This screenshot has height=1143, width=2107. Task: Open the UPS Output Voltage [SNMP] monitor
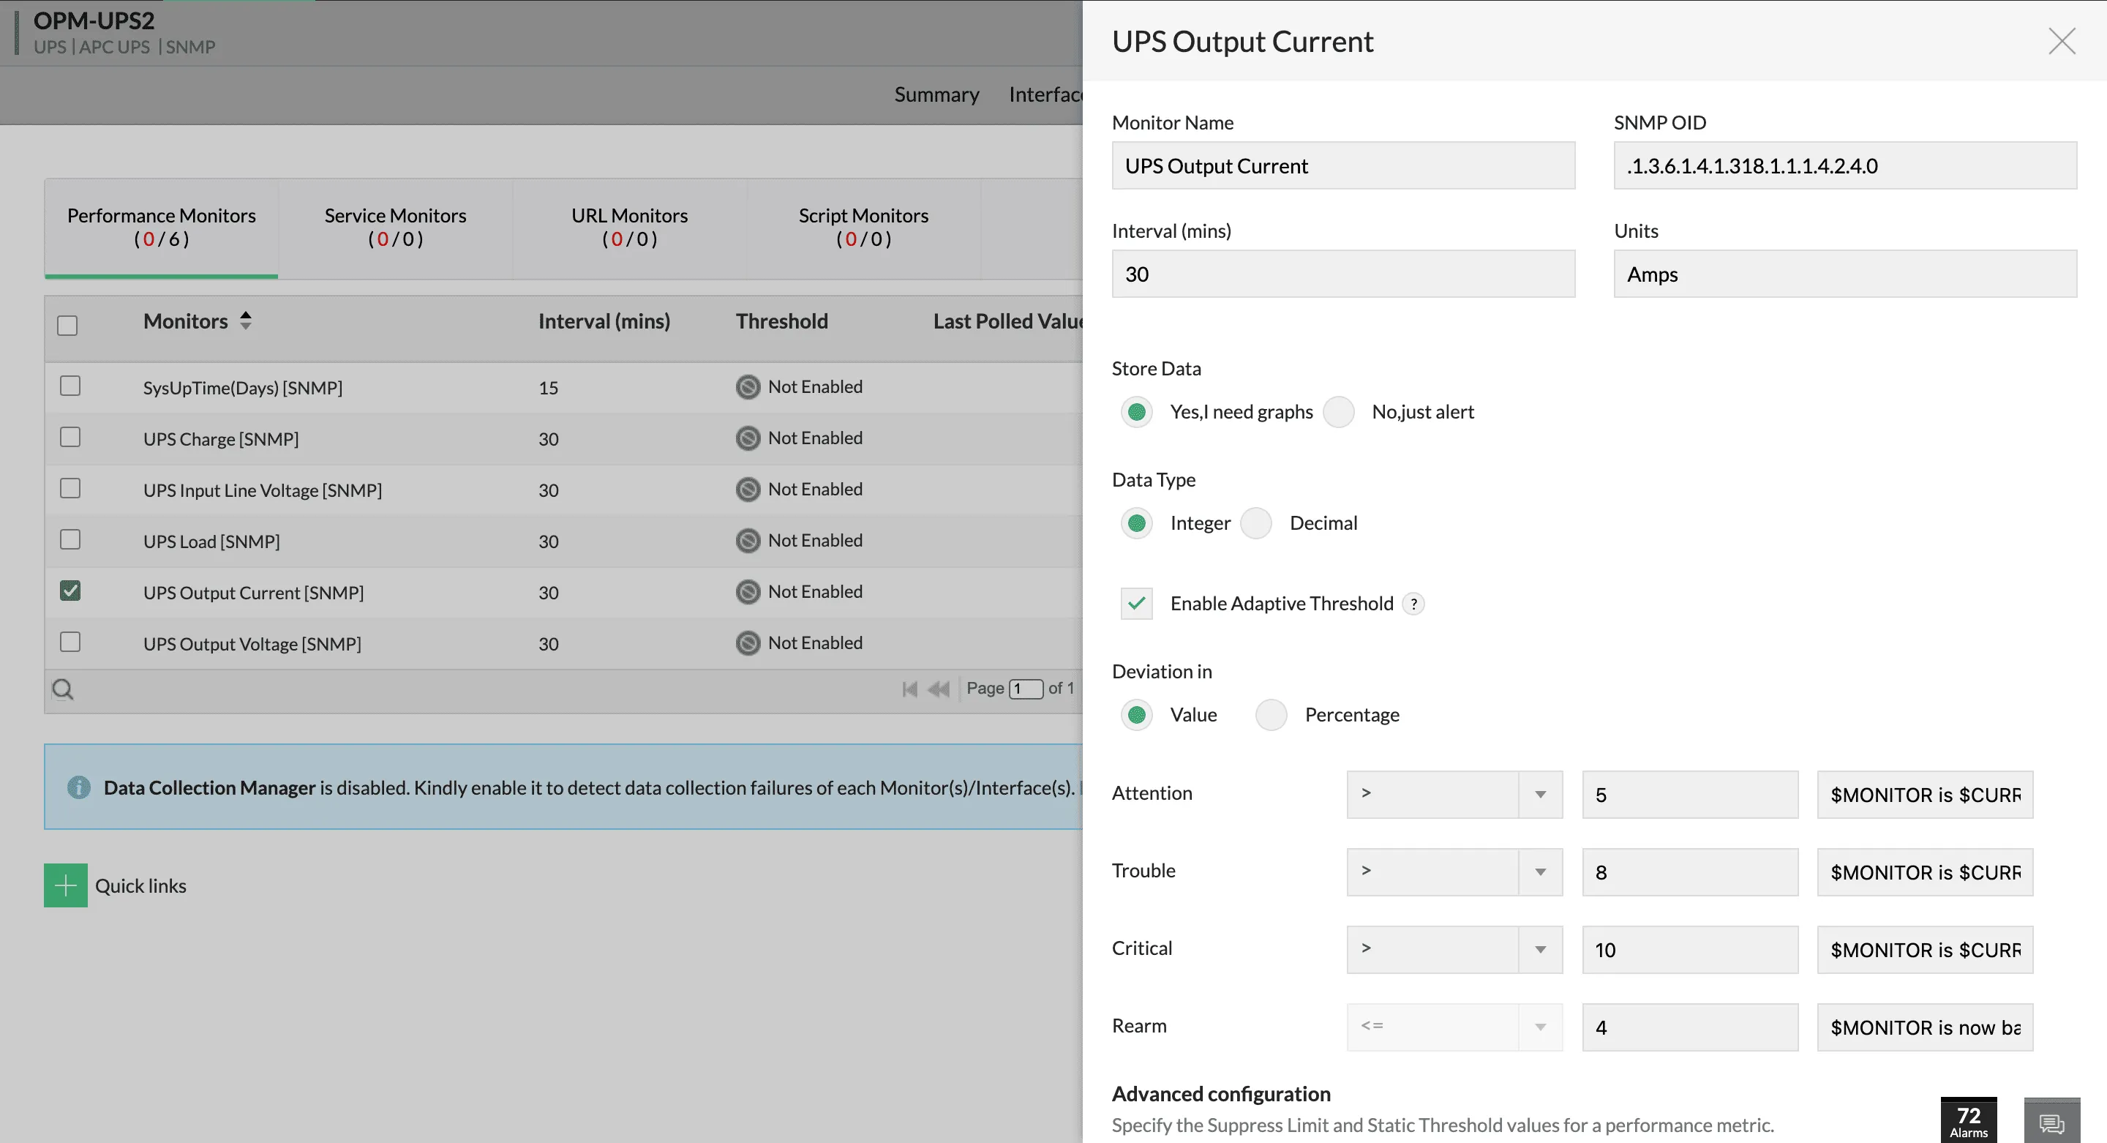point(252,644)
